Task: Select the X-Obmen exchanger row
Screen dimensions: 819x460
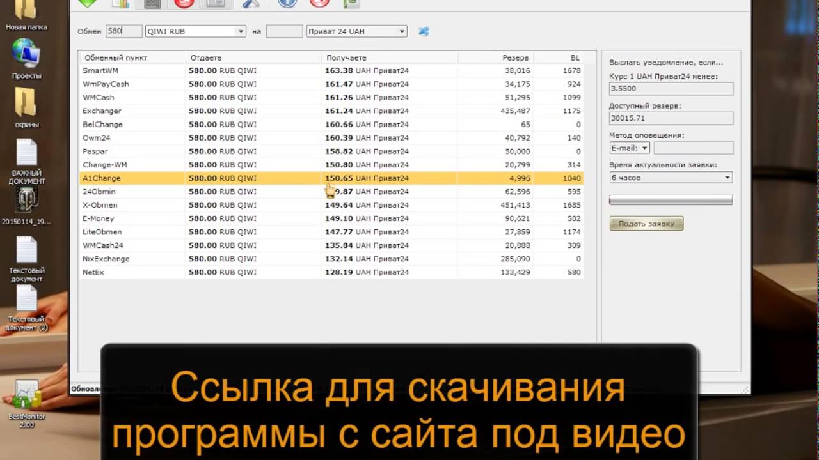Action: pyautogui.click(x=331, y=204)
